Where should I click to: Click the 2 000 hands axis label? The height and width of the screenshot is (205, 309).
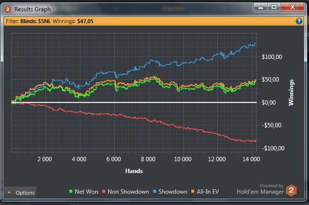click(44, 159)
